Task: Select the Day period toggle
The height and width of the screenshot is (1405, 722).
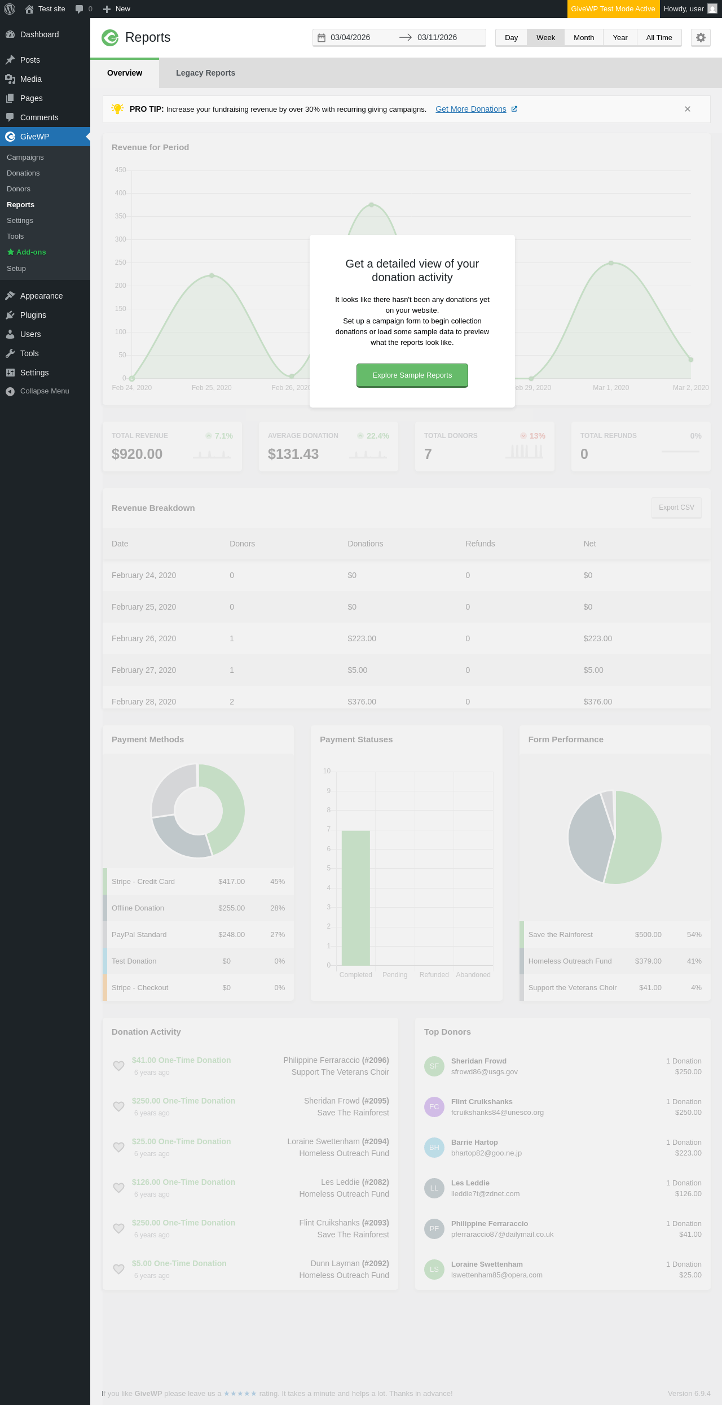Action: point(511,37)
